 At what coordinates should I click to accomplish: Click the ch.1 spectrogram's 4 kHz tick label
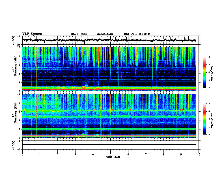pyautogui.click(x=20, y=74)
